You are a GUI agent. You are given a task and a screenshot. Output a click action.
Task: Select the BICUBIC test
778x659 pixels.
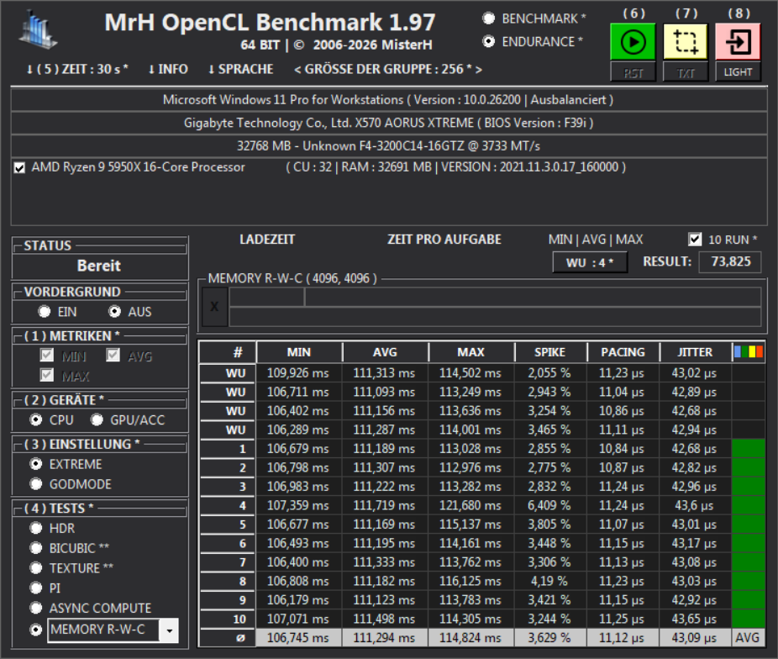point(36,548)
